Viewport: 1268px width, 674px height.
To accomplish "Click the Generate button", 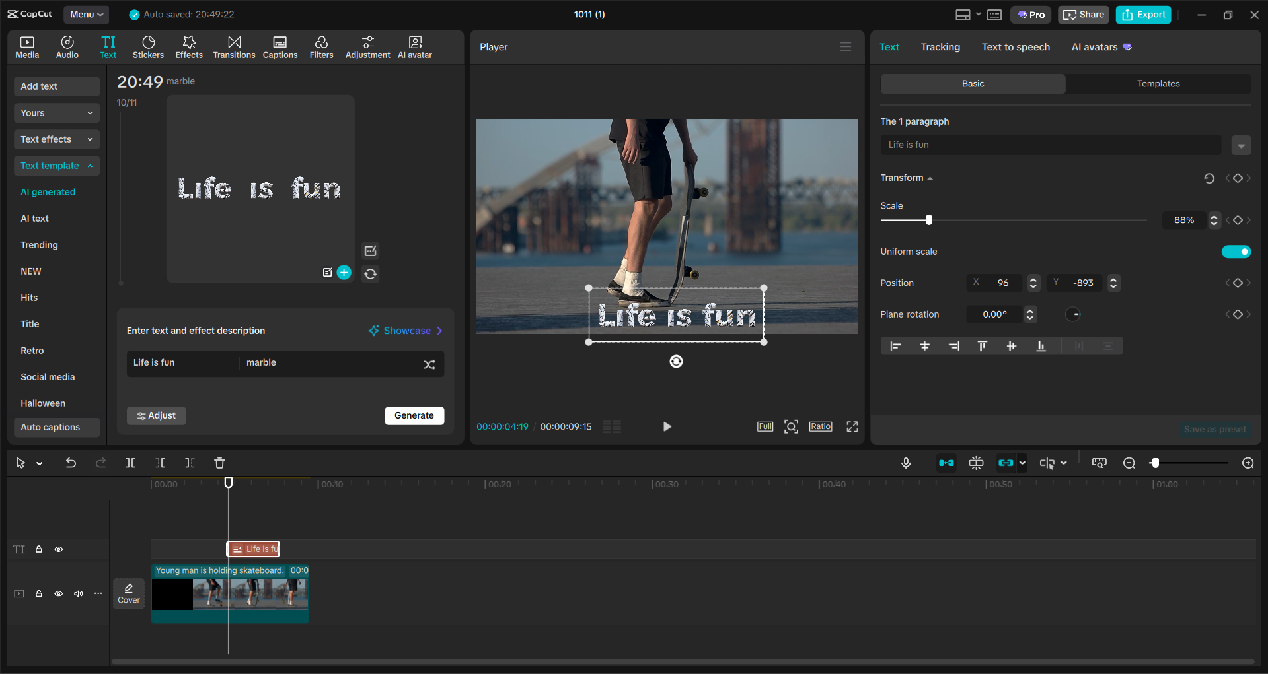I will (x=414, y=415).
